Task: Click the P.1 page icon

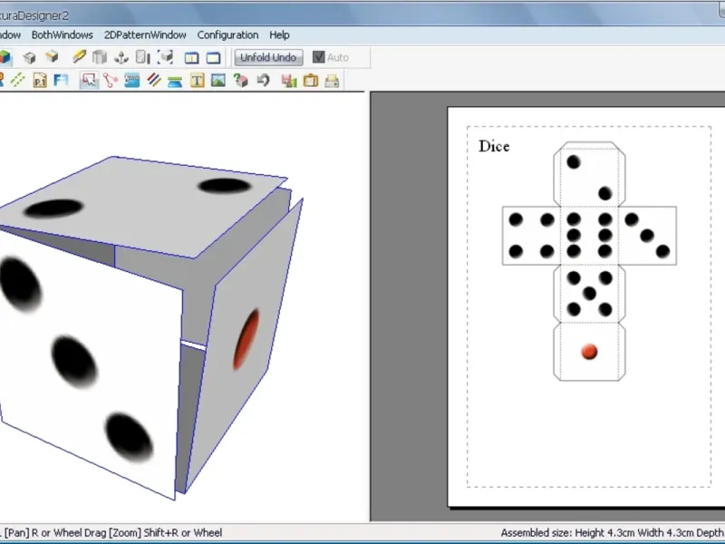Action: tap(40, 81)
